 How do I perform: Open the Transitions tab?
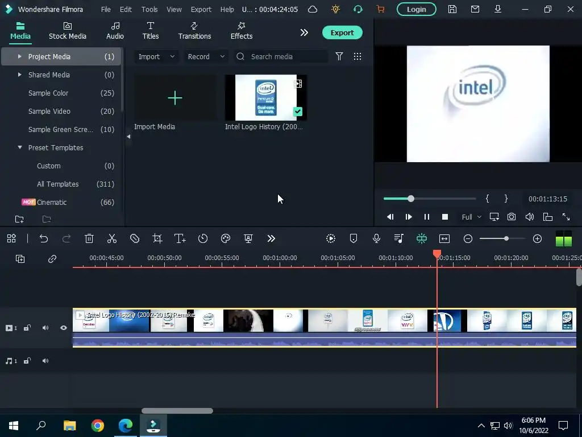pyautogui.click(x=194, y=31)
